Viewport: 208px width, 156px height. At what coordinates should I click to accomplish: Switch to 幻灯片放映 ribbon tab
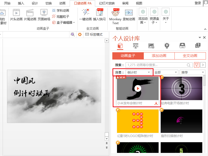[107, 3]
